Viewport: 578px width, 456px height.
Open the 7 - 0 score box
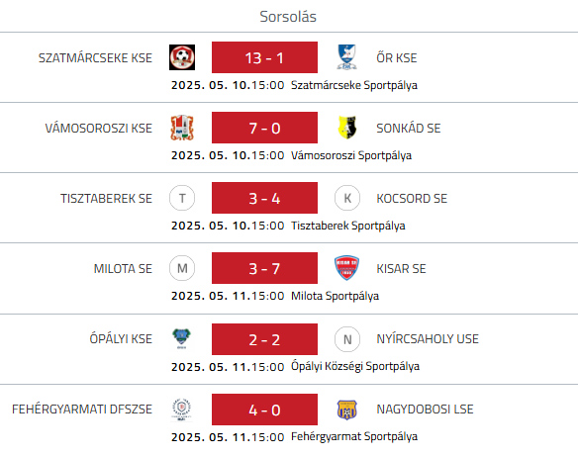tap(264, 128)
